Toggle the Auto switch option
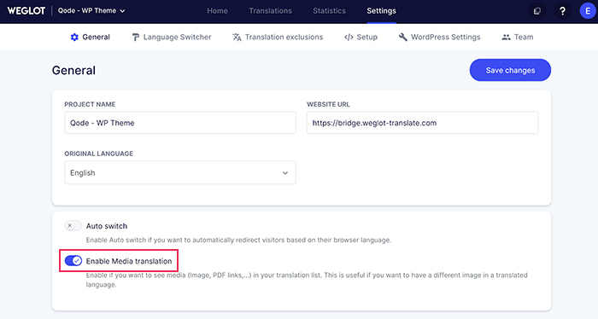Screen dimensions: 598x319 73,226
